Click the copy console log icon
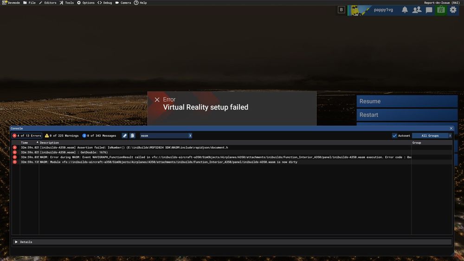This screenshot has height=261, width=464. [132, 136]
